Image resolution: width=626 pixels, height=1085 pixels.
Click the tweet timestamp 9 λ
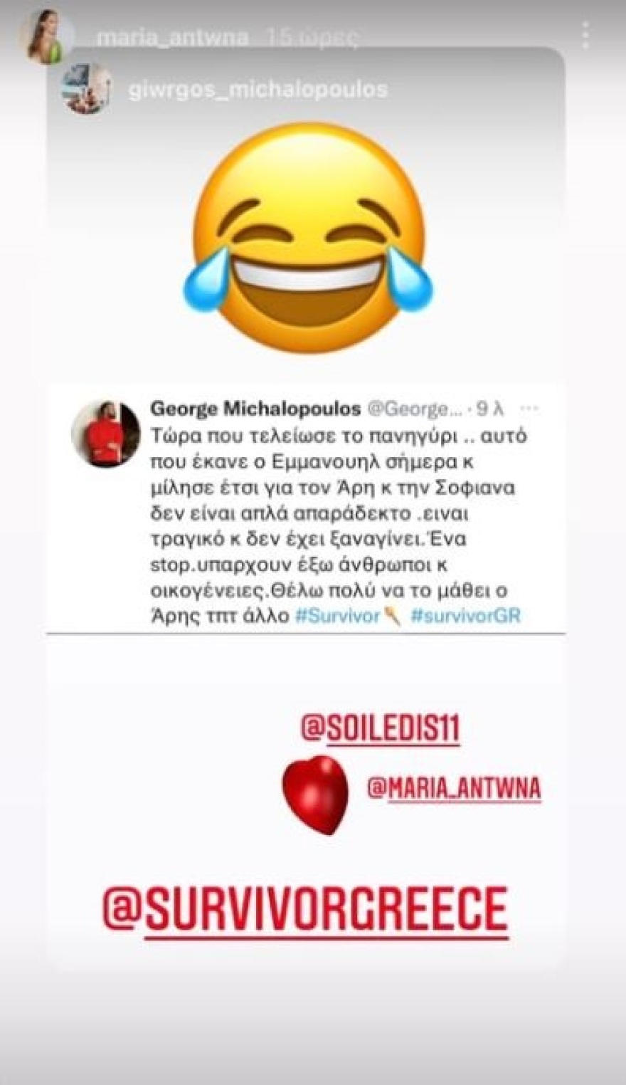[x=490, y=409]
